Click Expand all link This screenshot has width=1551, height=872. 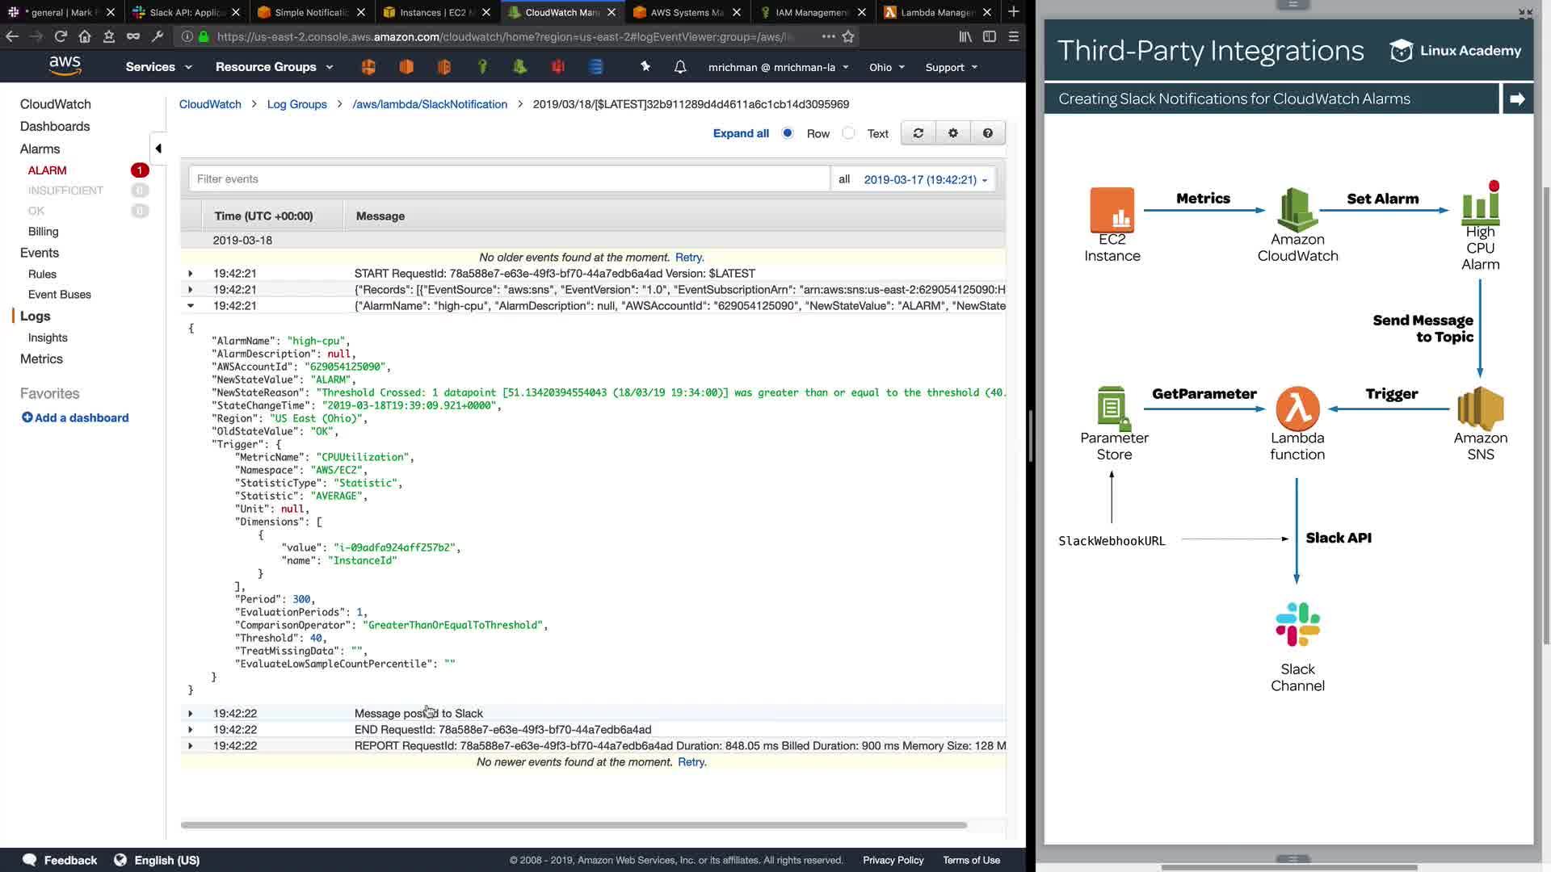coord(741,133)
